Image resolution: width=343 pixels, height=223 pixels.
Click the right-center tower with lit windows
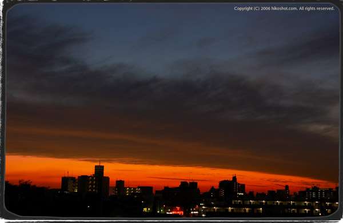[x=232, y=187]
